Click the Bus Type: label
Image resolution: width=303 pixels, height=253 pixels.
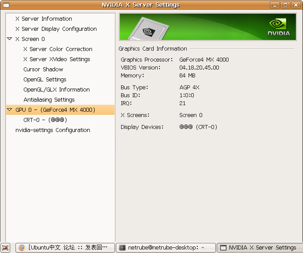pos(134,88)
